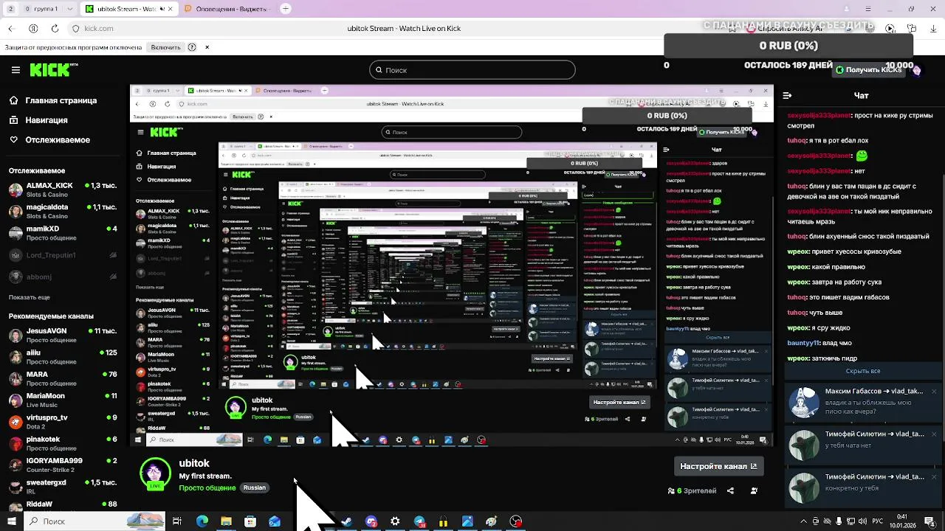
Task: Open the notification center in the real system tray
Action: 929,521
